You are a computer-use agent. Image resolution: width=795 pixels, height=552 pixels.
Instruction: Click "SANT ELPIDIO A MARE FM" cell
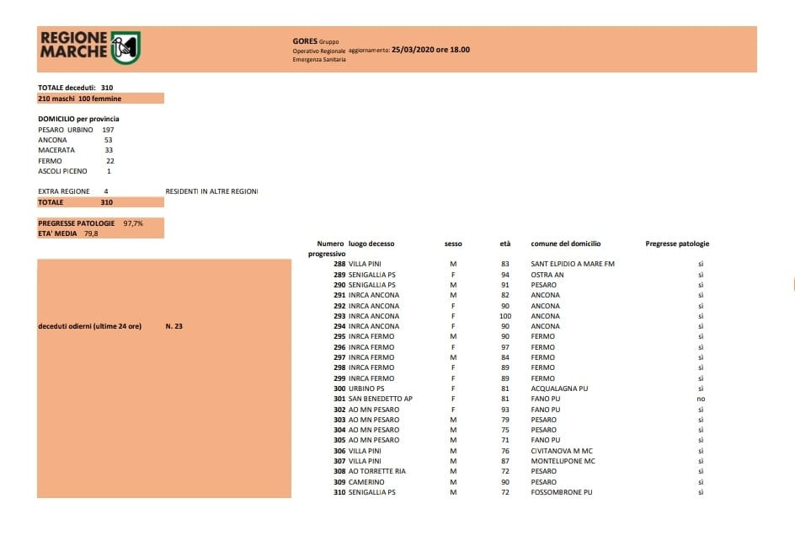573,264
